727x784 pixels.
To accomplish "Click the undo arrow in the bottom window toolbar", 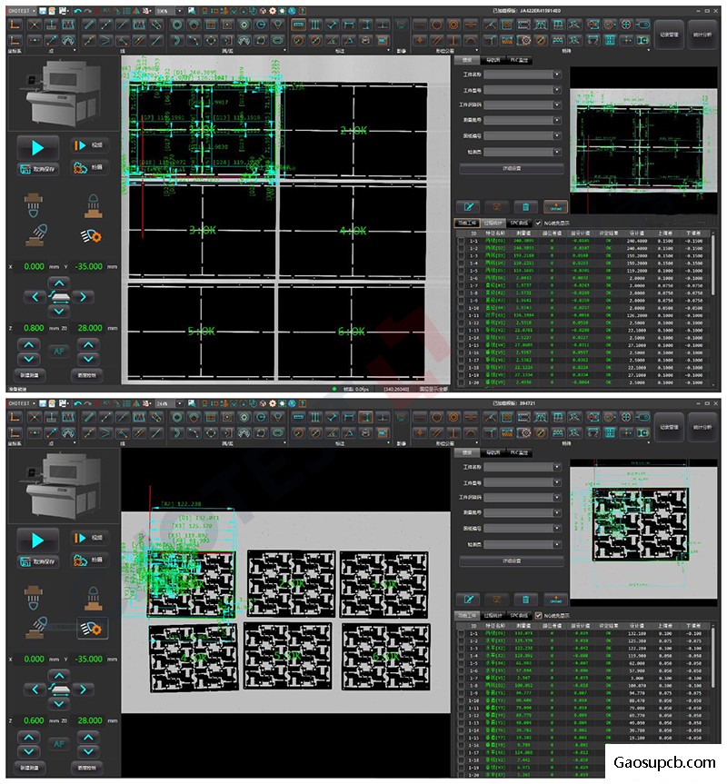I will [77, 403].
